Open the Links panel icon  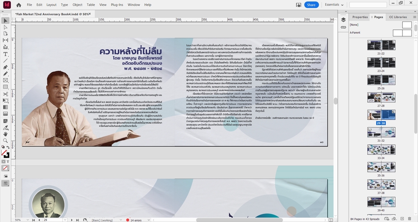[x=344, y=27]
